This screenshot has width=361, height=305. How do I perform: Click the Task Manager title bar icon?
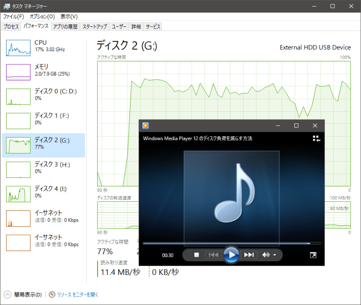[7, 6]
